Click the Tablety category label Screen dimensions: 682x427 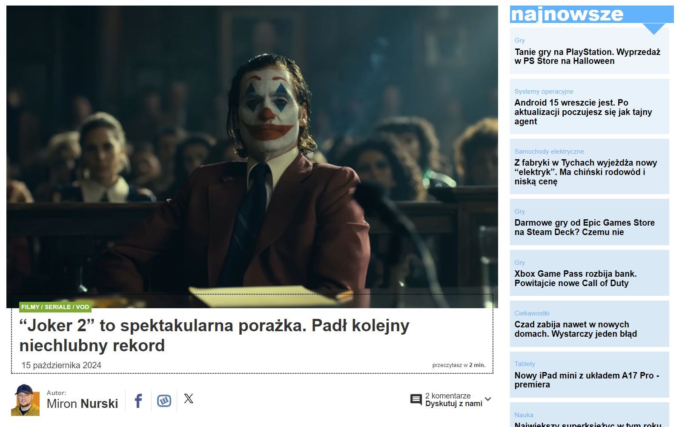(524, 364)
